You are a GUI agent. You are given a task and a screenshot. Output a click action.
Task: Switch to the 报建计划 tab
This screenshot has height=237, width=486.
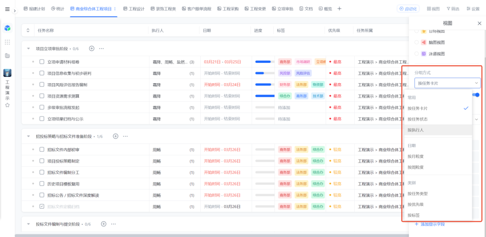[x=34, y=9]
